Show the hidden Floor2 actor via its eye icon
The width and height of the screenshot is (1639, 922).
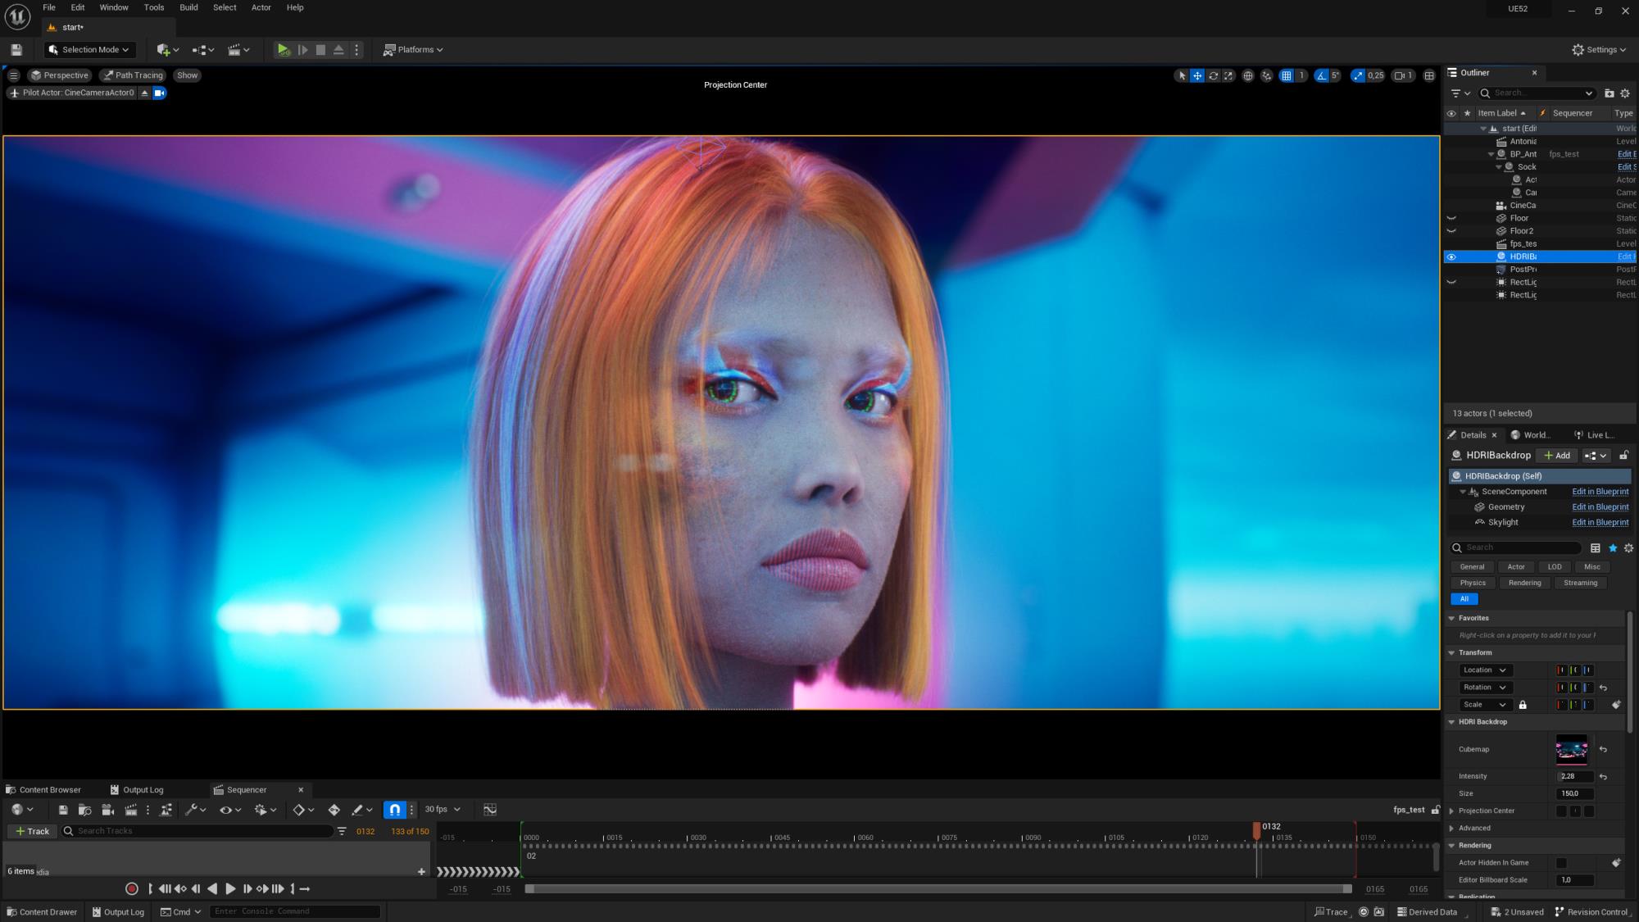point(1451,231)
